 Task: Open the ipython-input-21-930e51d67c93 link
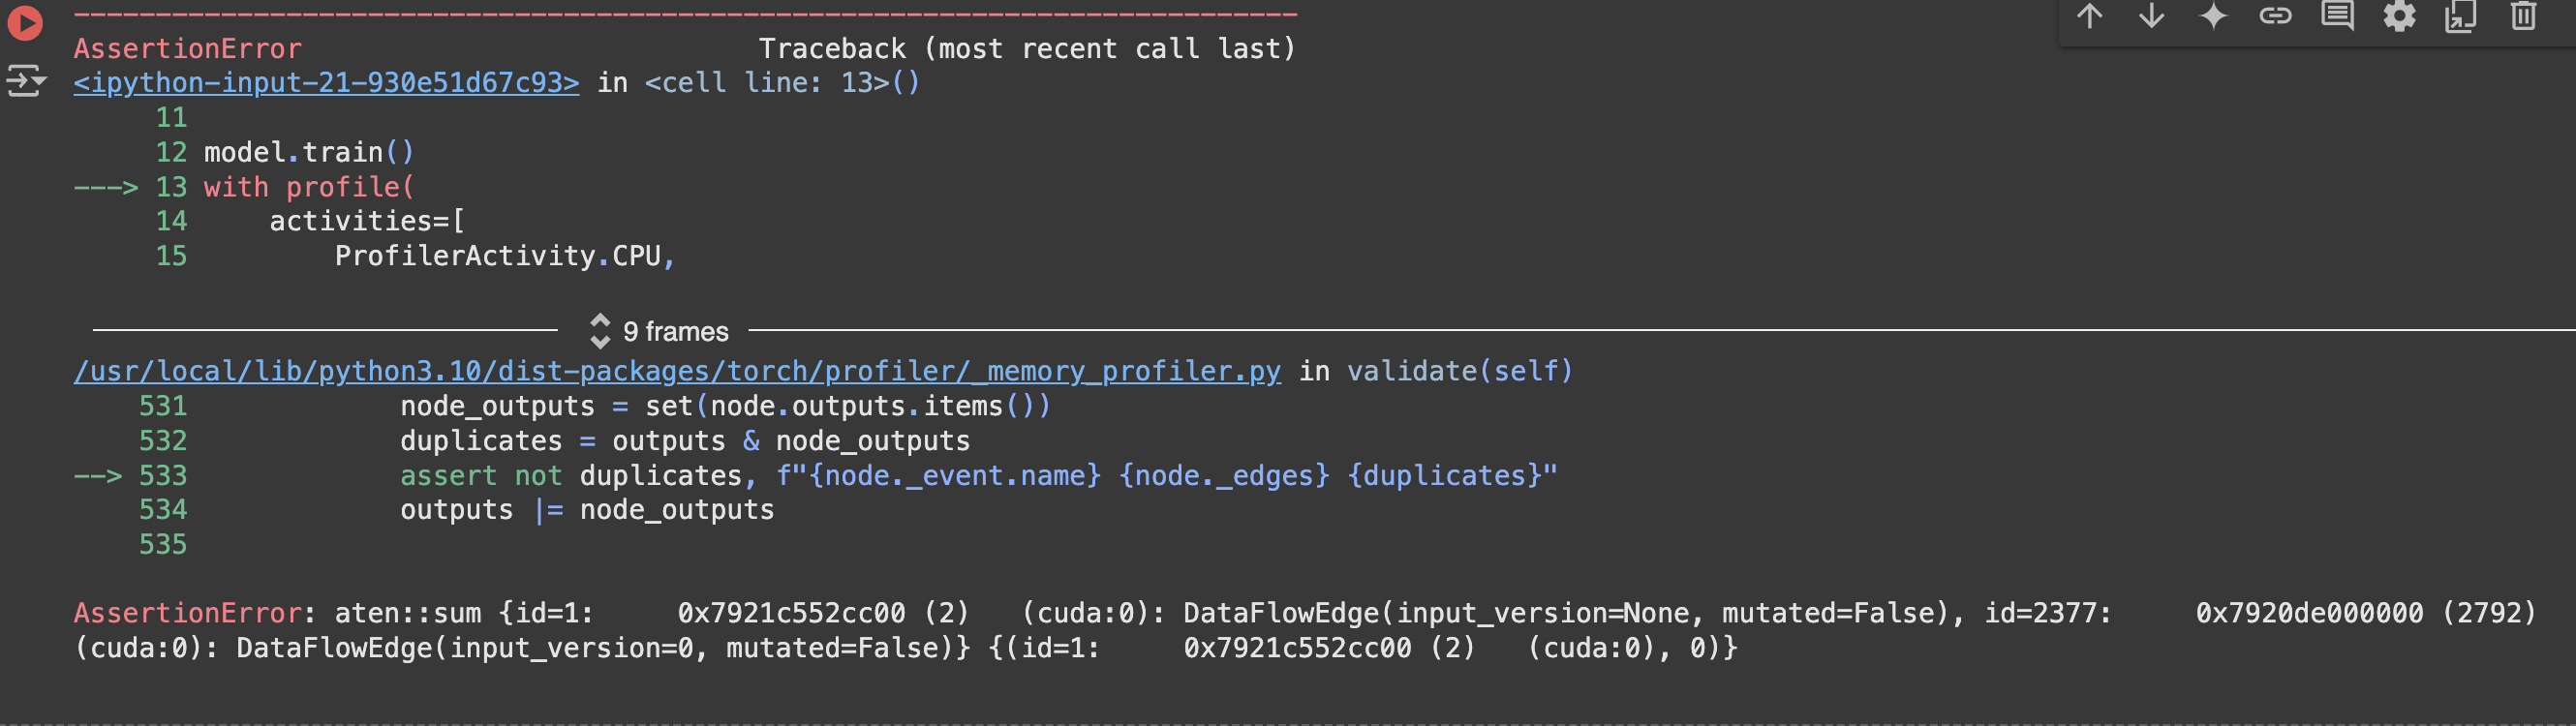coord(326,83)
